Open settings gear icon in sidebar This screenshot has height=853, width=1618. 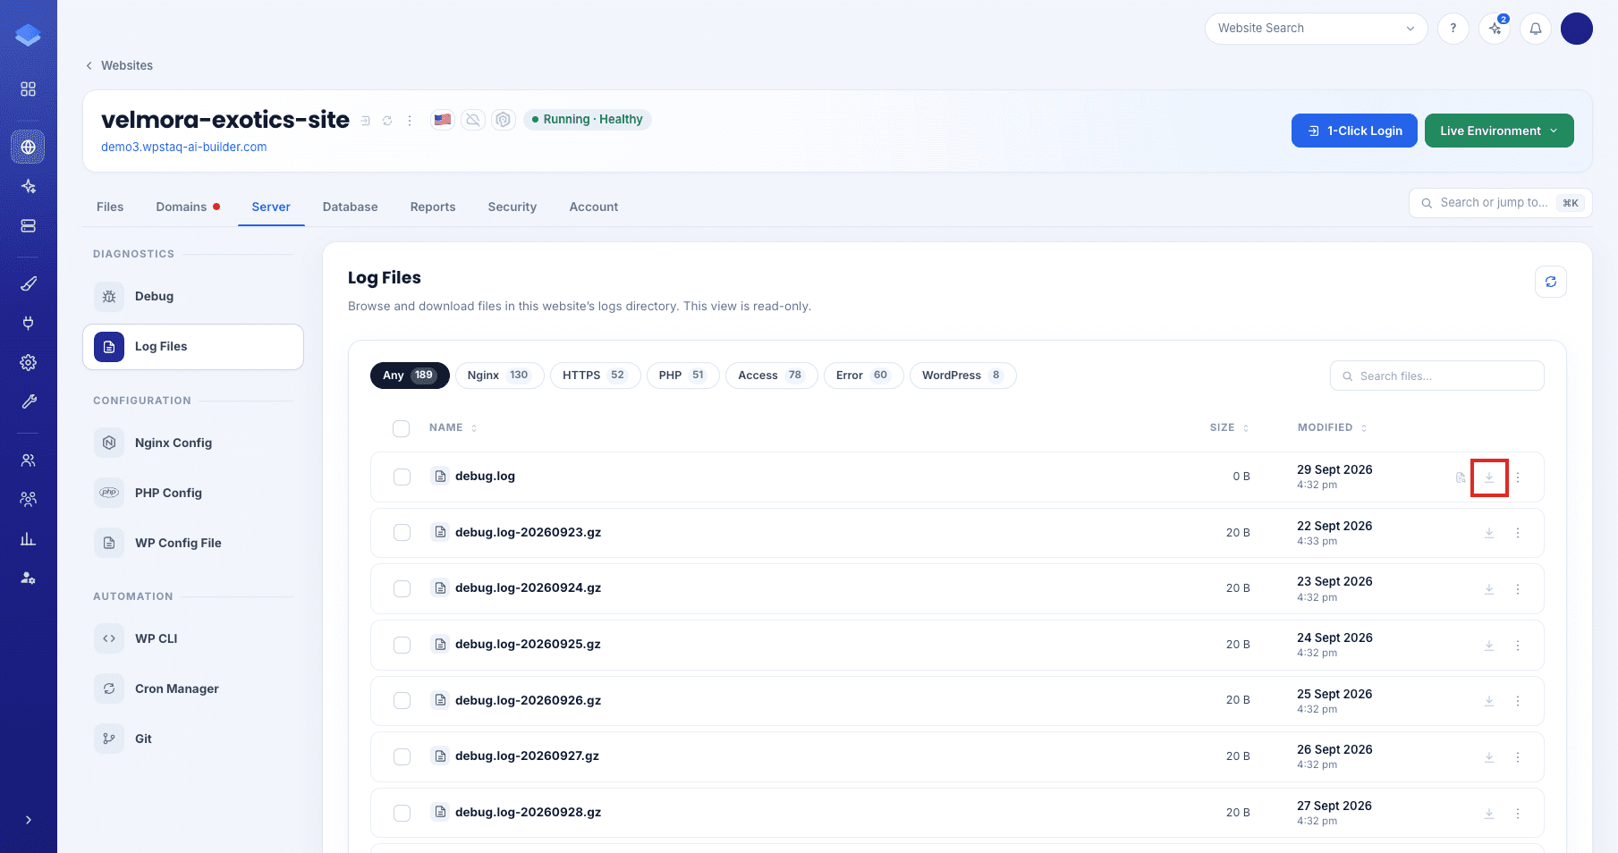tap(29, 362)
